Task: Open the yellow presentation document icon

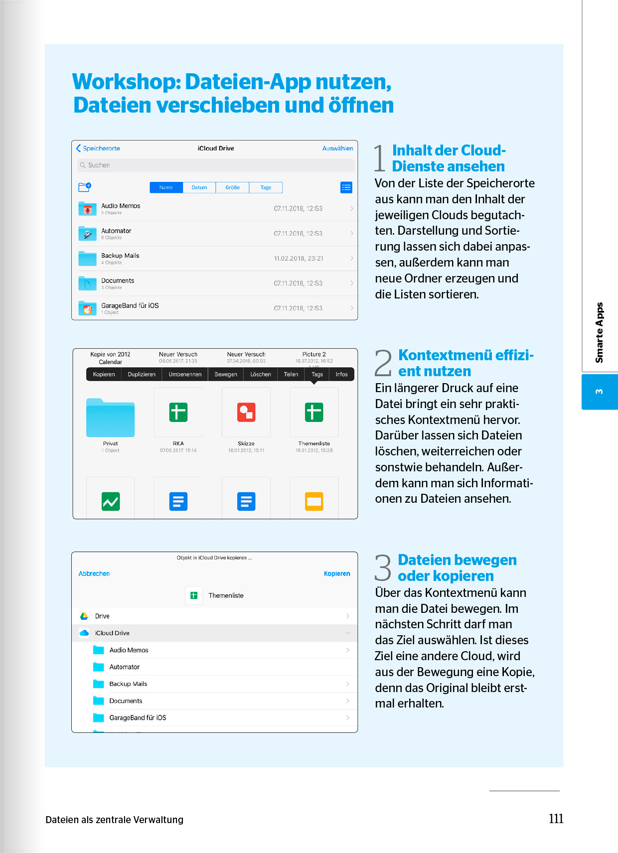Action: (x=314, y=501)
